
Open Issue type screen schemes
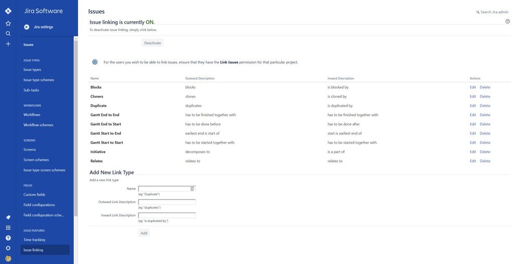pyautogui.click(x=44, y=170)
